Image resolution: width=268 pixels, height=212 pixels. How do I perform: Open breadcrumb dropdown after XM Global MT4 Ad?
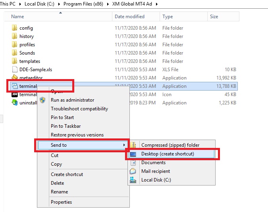point(156,4)
